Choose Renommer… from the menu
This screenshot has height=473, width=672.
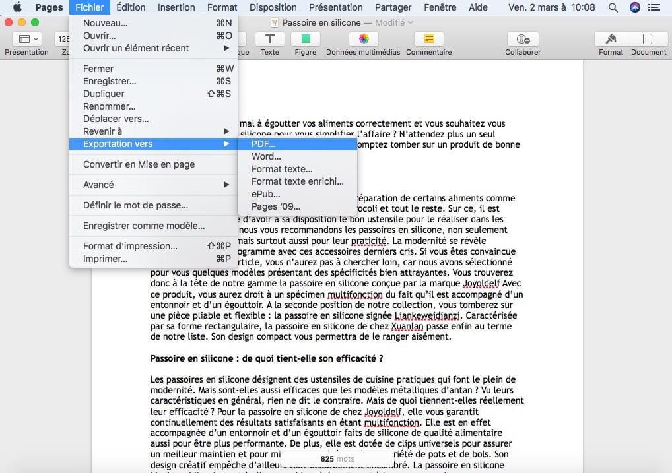153,106
